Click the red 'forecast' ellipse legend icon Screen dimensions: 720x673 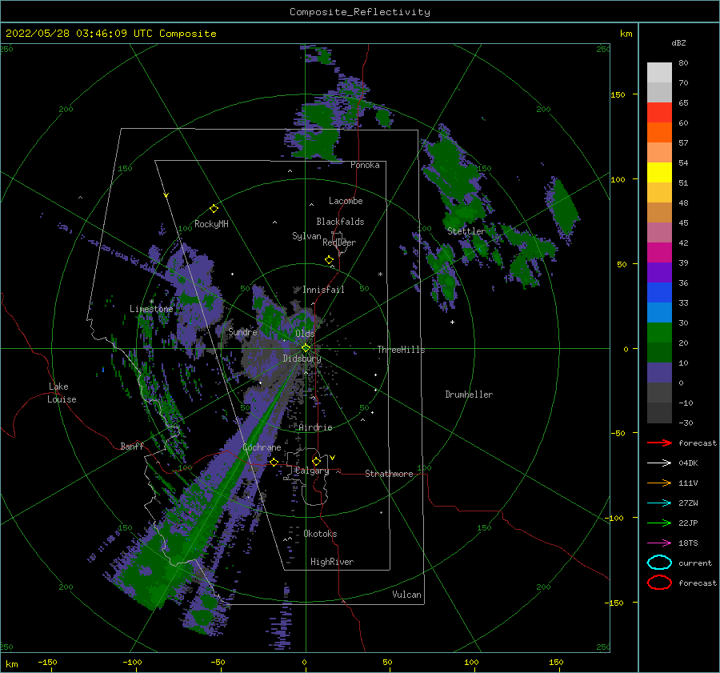(x=659, y=583)
